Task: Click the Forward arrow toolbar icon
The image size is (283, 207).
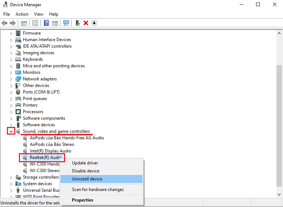Action: tap(13, 23)
